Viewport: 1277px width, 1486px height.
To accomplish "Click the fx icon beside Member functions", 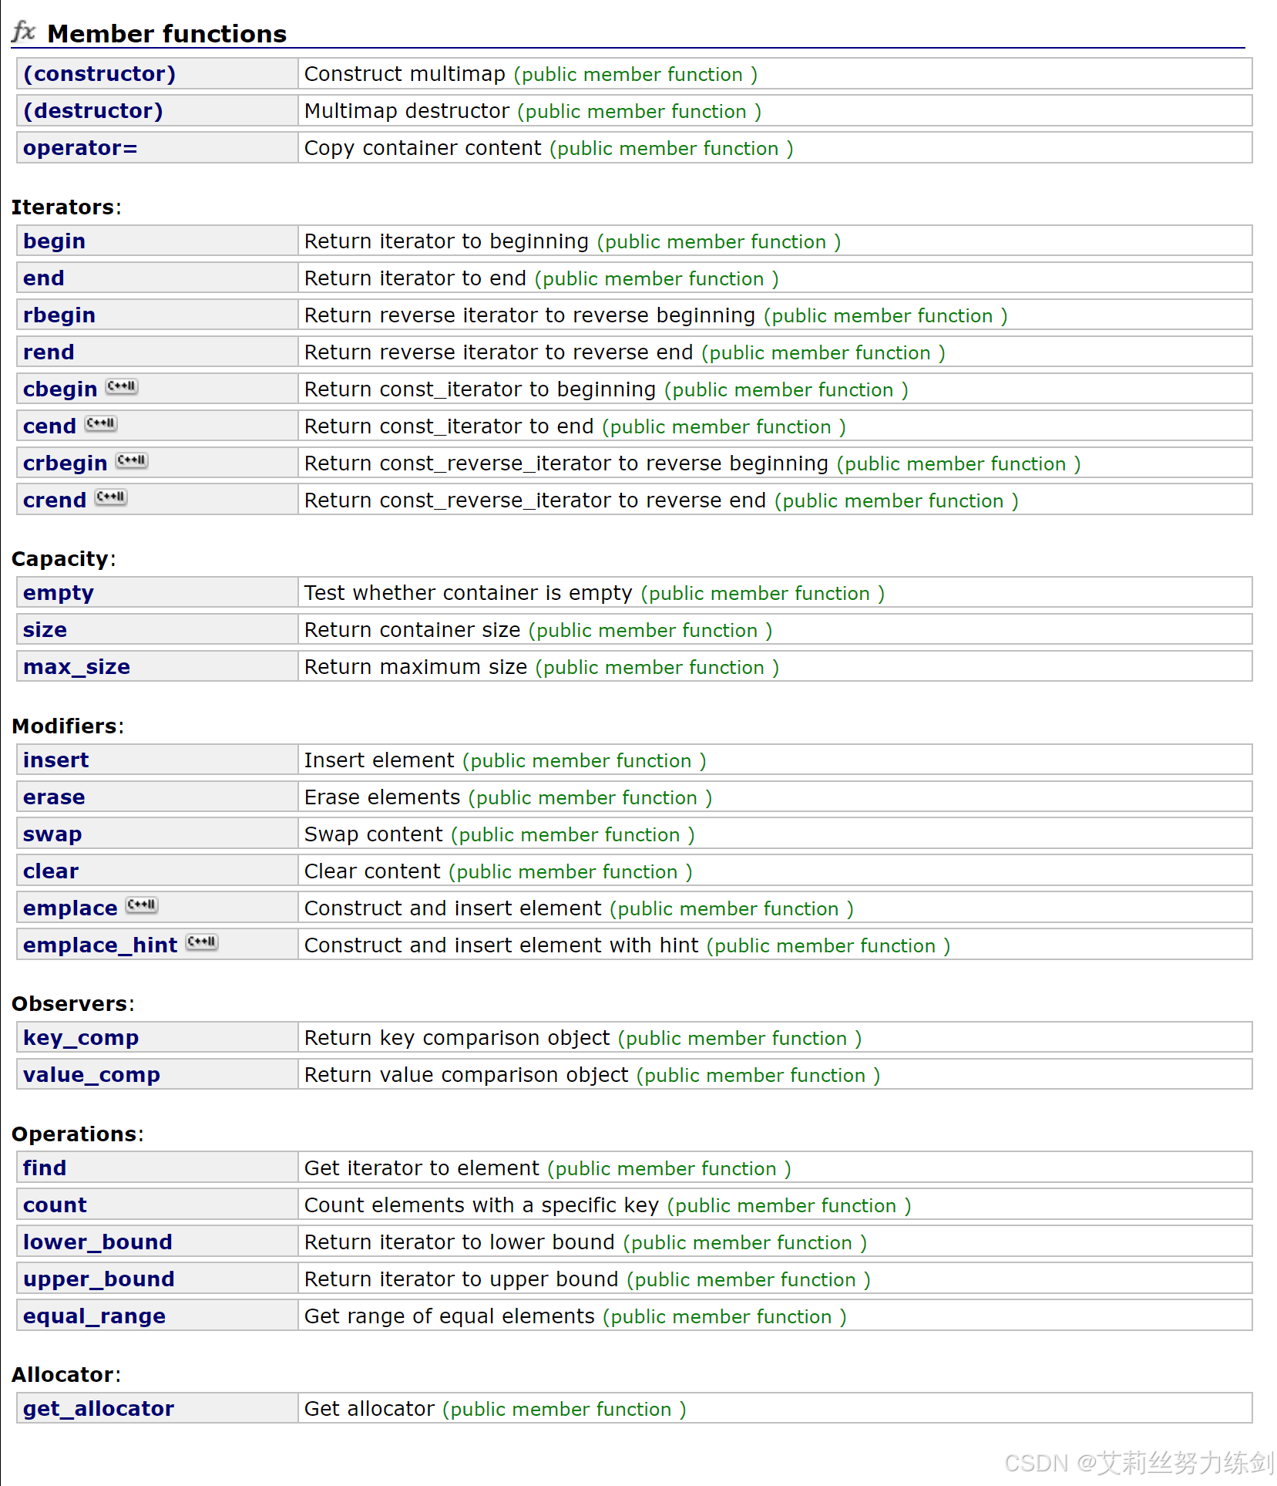I will (24, 32).
